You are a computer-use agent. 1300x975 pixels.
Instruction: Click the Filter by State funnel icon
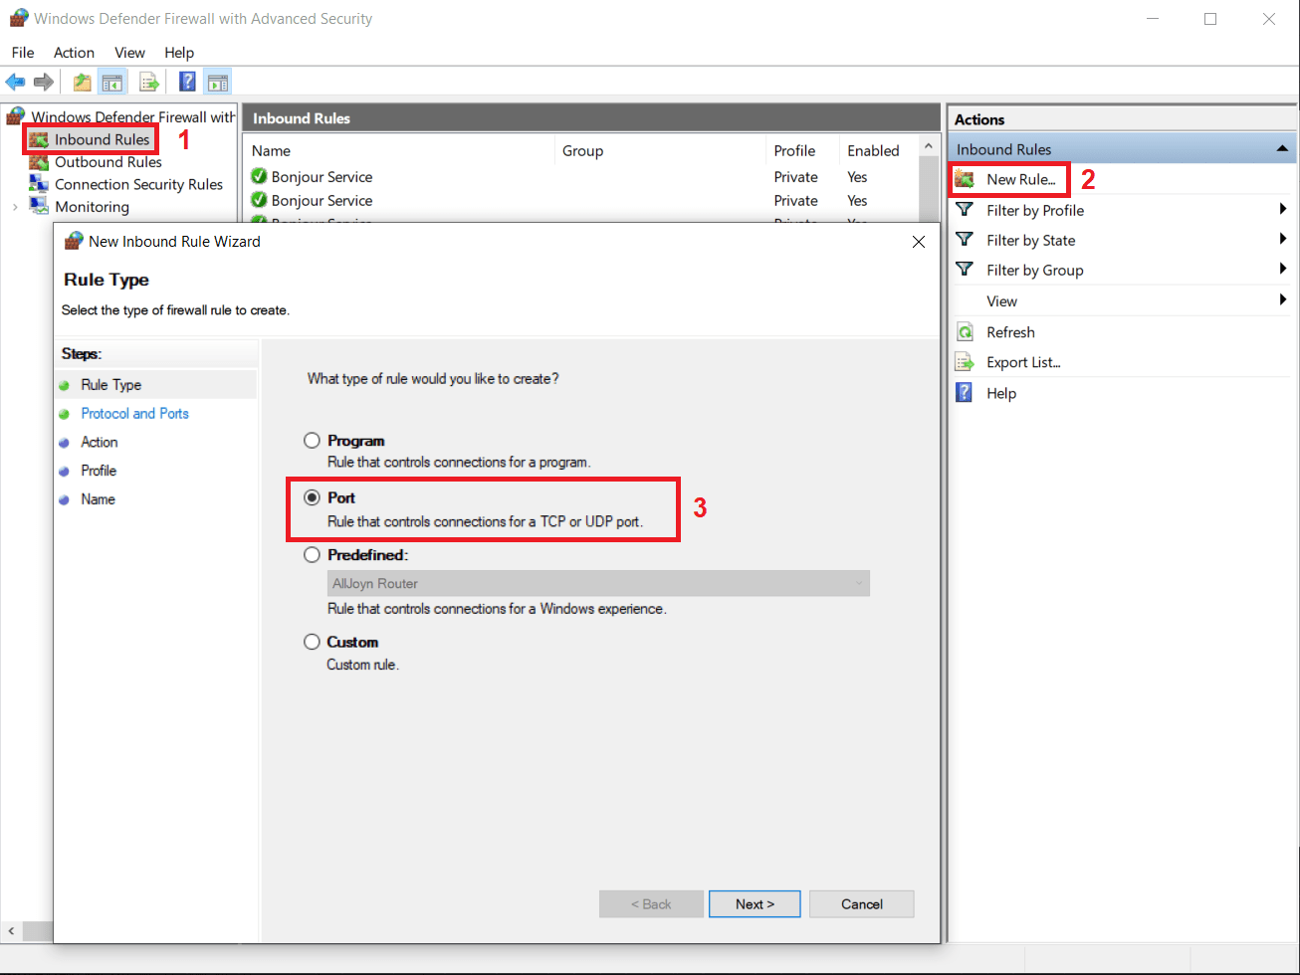965,240
